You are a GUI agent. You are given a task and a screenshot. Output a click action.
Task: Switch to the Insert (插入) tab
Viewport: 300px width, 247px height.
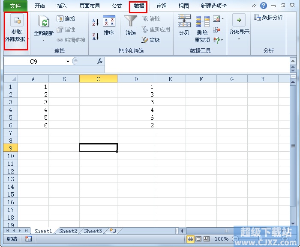coord(62,6)
